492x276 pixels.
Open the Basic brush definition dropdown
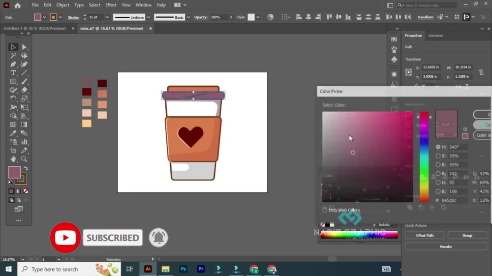(x=188, y=17)
